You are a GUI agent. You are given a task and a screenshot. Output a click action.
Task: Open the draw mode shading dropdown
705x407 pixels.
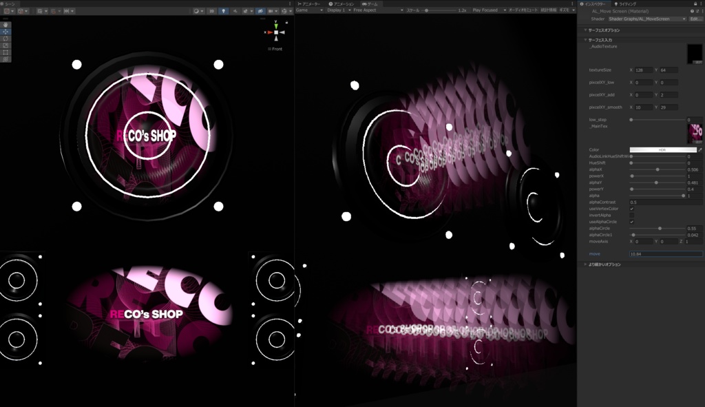[x=198, y=11]
